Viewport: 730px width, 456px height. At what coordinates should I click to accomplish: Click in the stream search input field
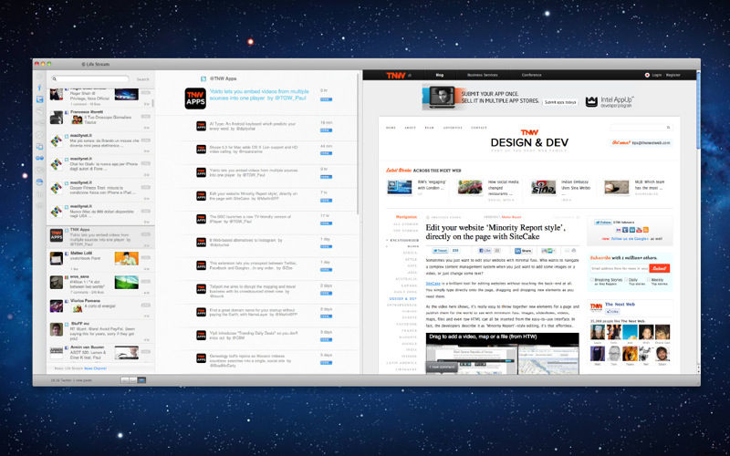coord(89,79)
